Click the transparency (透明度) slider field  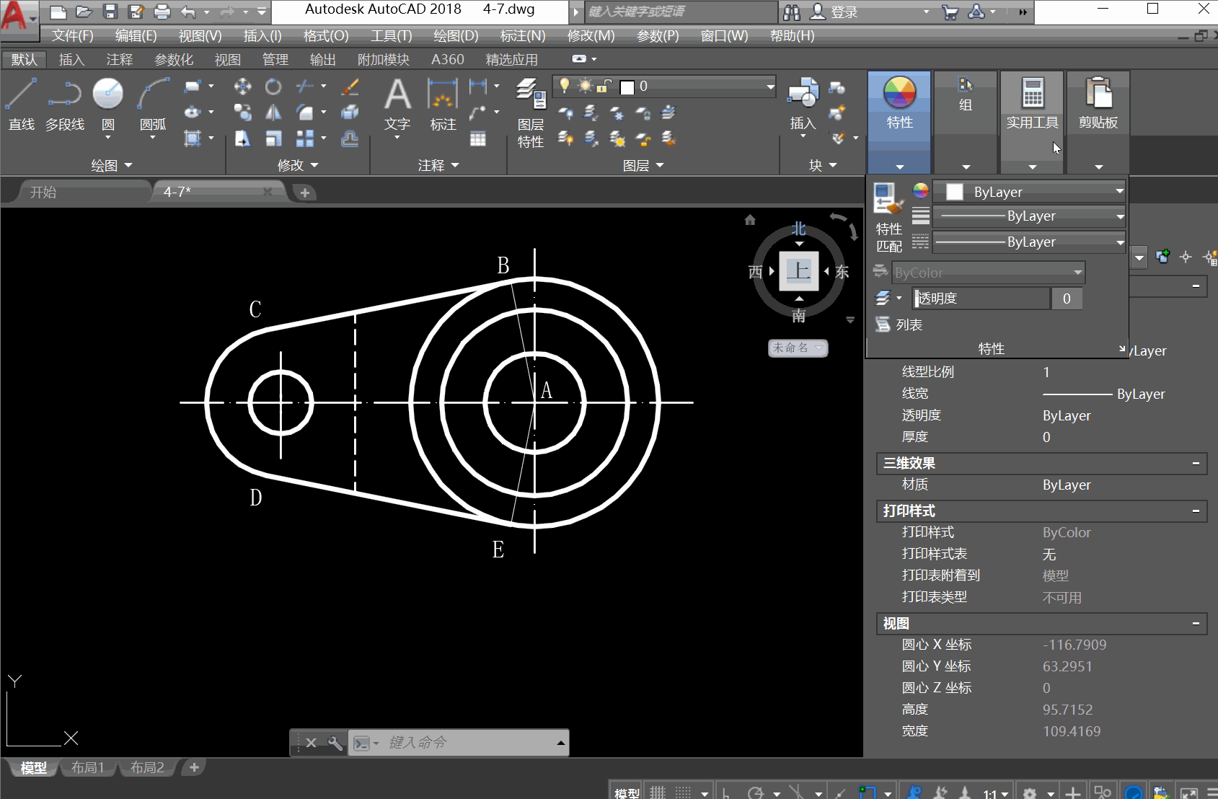pos(981,299)
